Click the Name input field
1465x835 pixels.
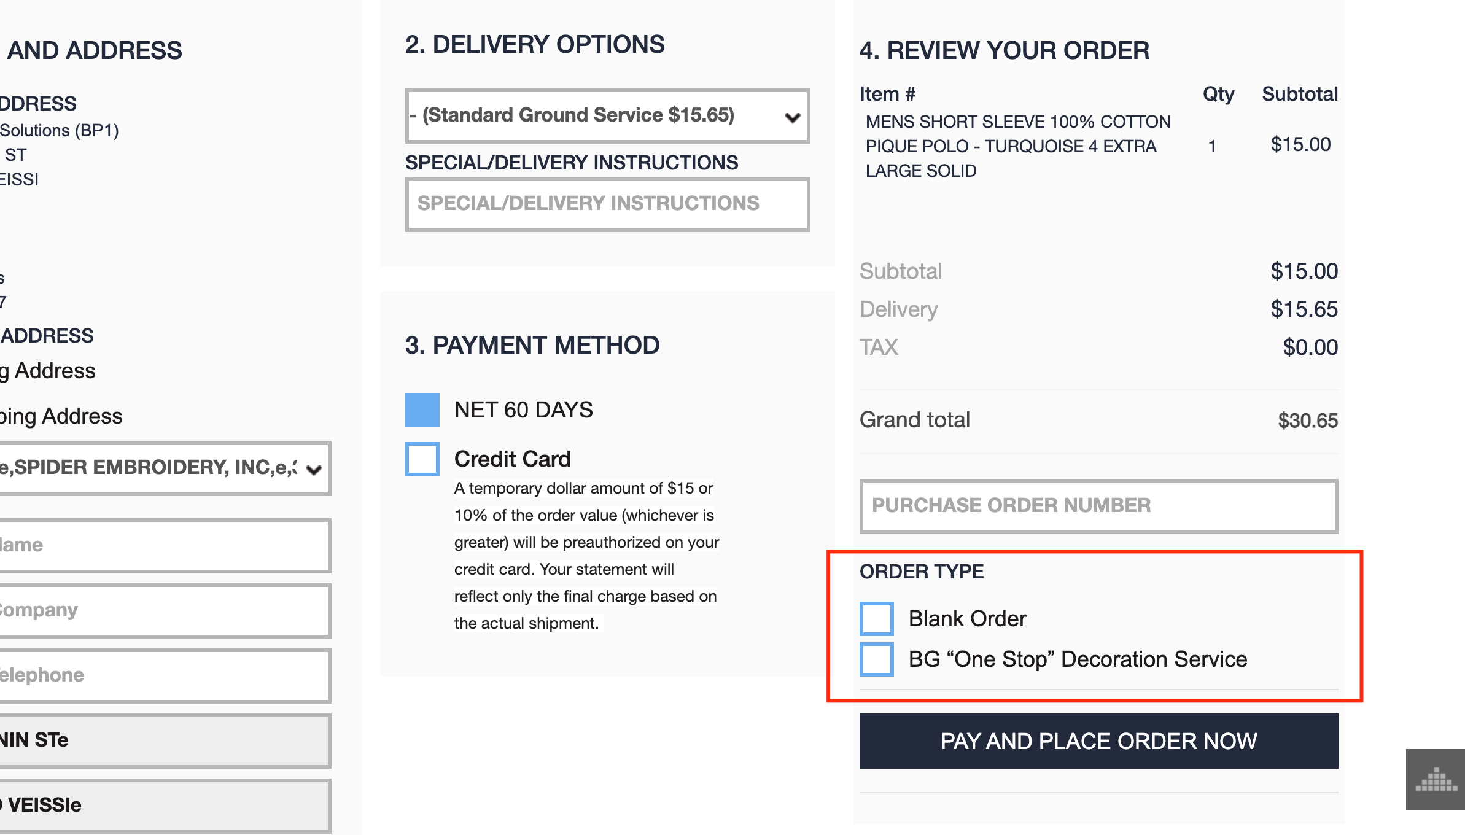(x=165, y=545)
